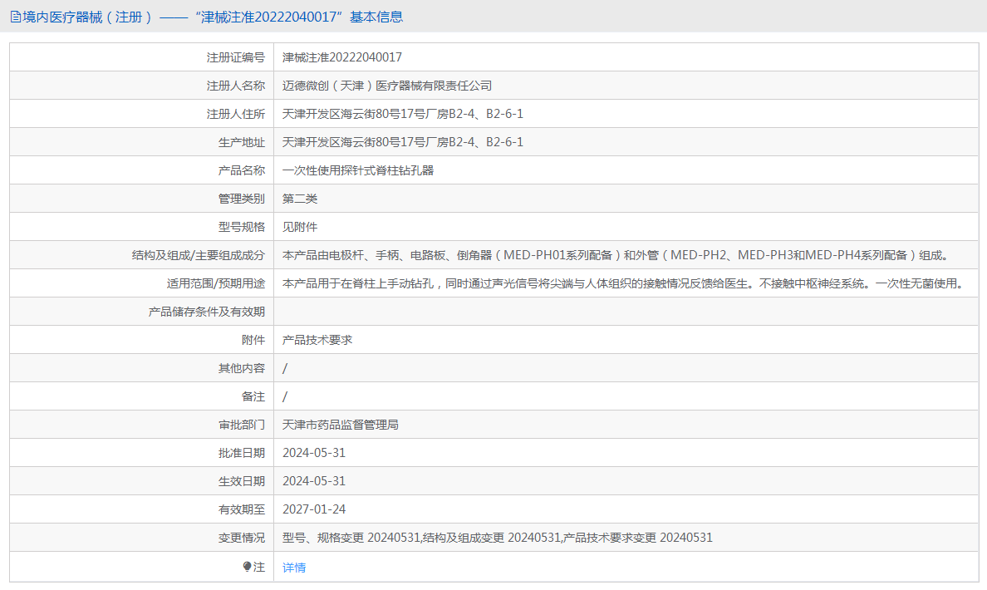Click the 批准日期 value 2024-05-31
Viewport: 987px width, 590px height.
(314, 453)
